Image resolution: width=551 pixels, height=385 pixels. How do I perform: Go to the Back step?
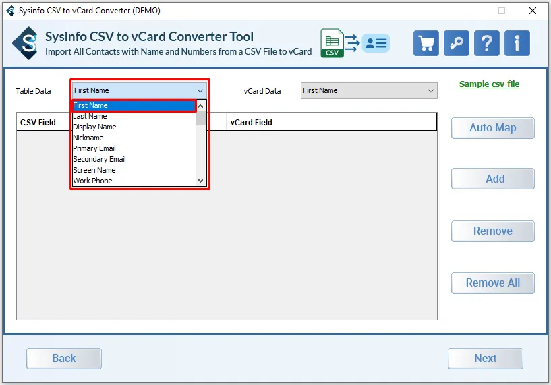tap(64, 359)
